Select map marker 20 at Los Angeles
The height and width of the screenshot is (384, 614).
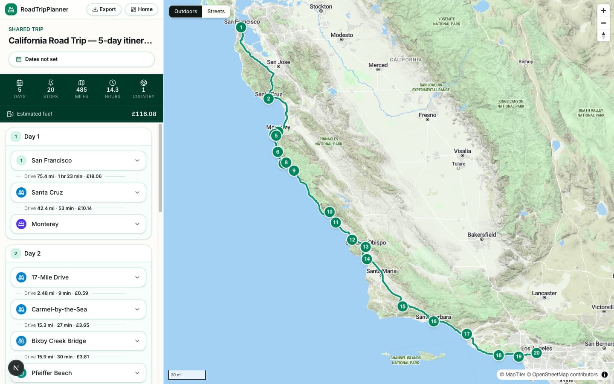[537, 353]
